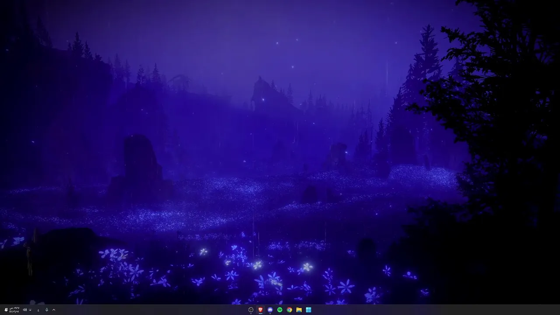The image size is (560, 315).
Task: Open OBS Studio from the taskbar
Action: [x=251, y=310]
